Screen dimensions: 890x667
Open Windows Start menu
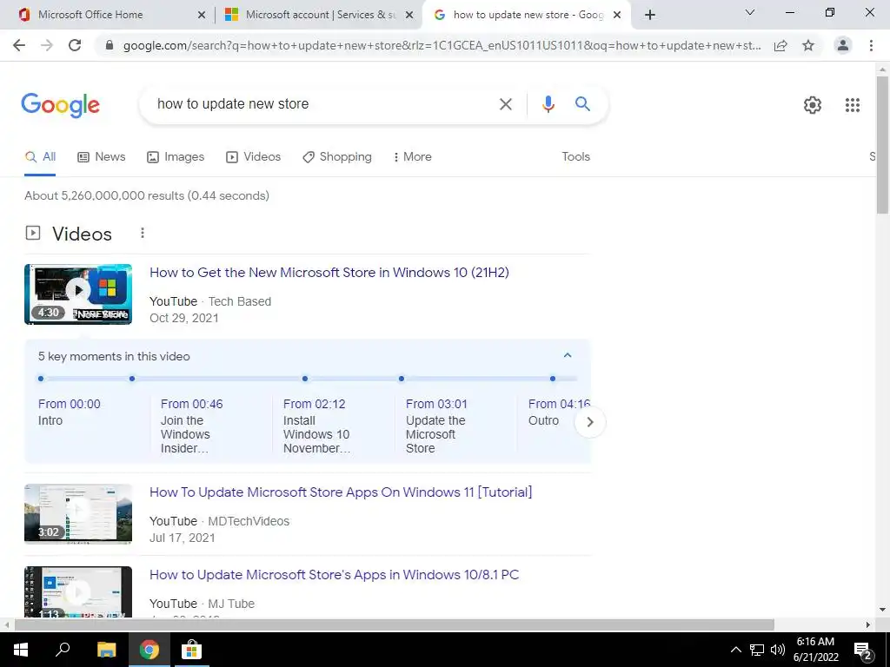pyautogui.click(x=21, y=650)
